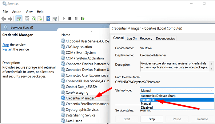Click Stop the service link
The image size is (215, 124).
tap(6, 45)
